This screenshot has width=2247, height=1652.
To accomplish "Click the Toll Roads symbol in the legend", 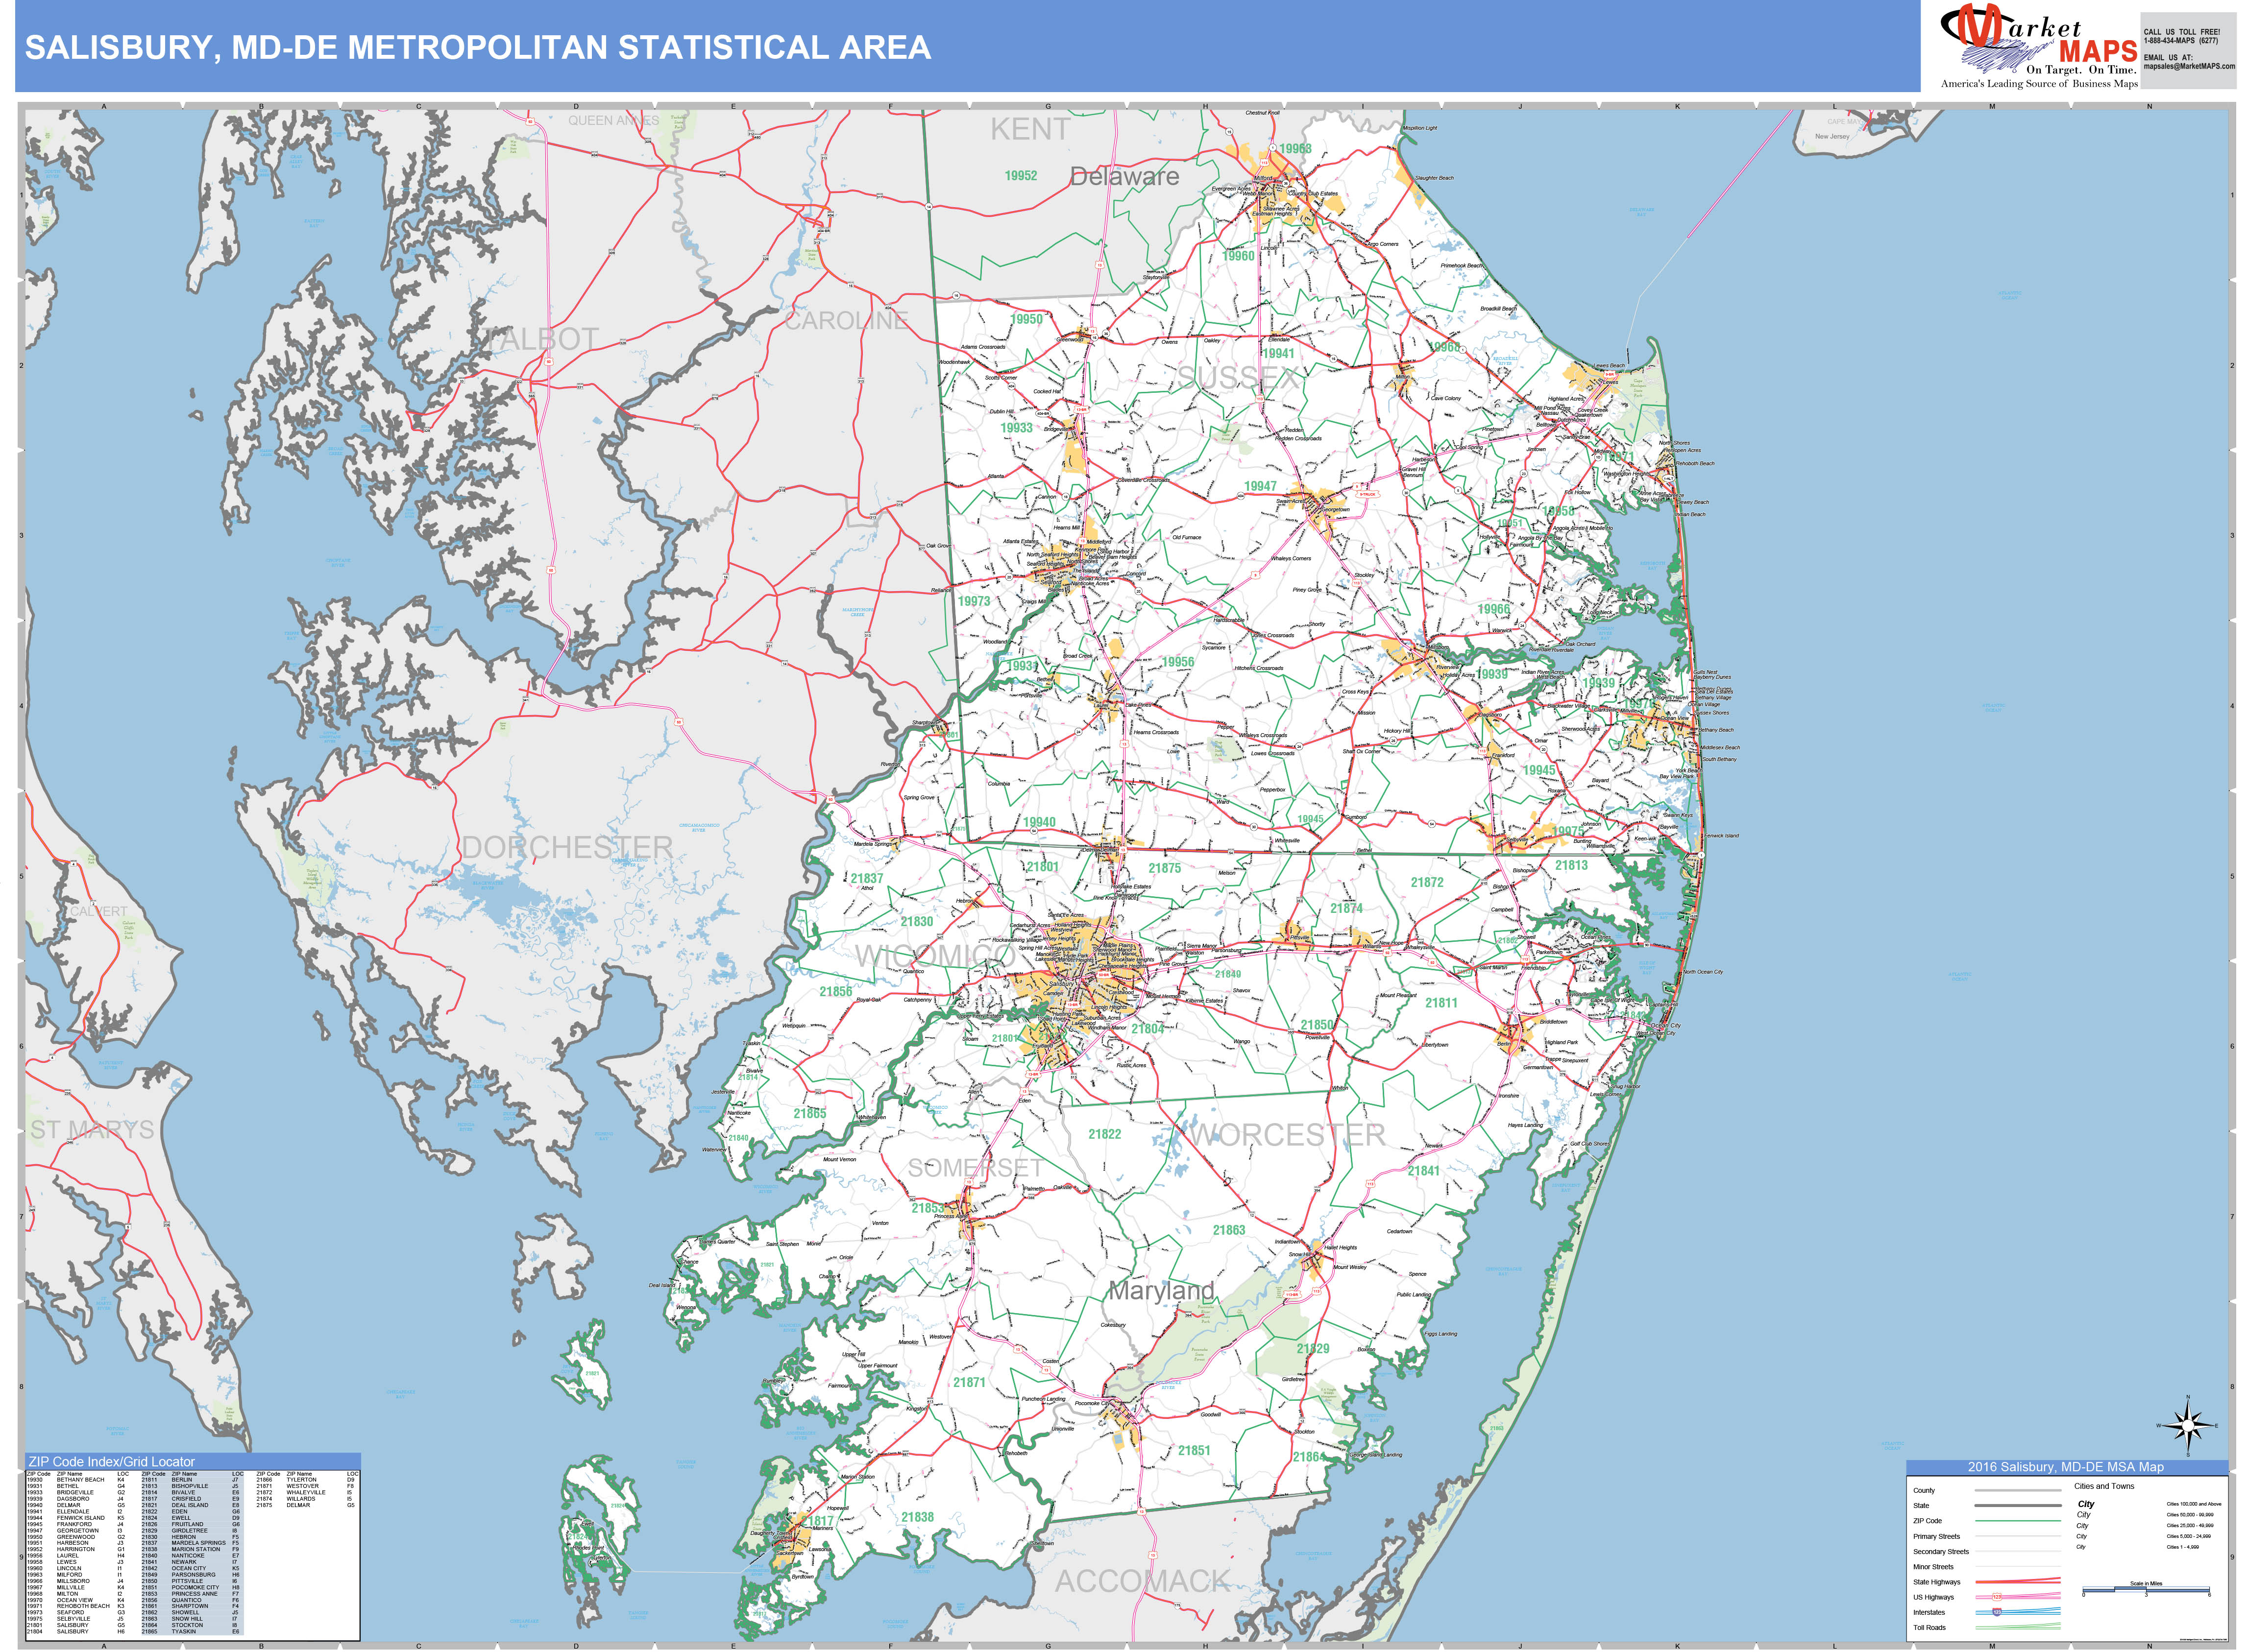I will 2018,1627.
